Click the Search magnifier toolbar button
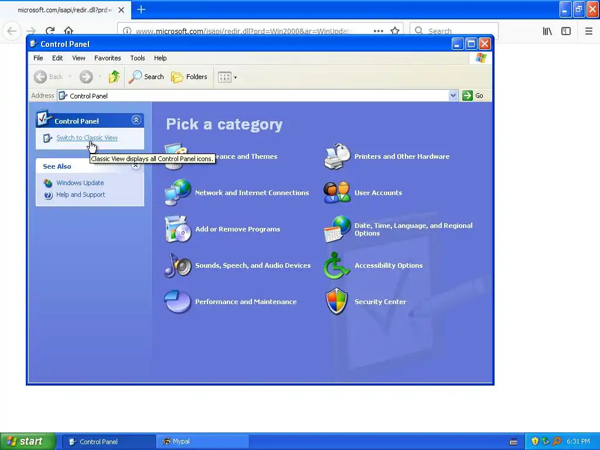 point(146,77)
